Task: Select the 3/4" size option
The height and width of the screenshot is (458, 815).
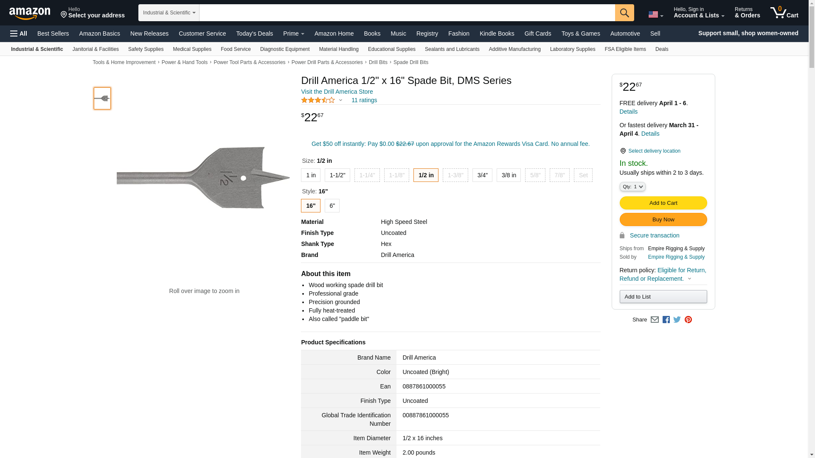Action: tap(482, 175)
